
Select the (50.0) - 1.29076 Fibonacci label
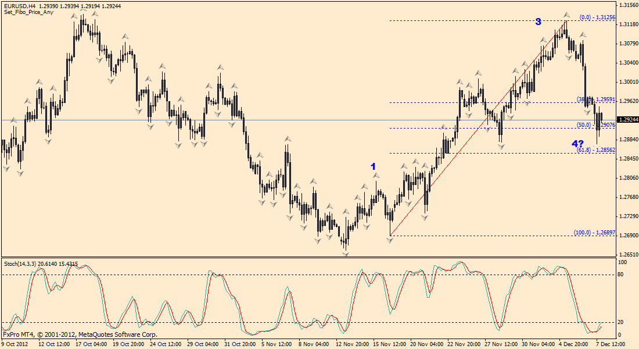pos(596,125)
